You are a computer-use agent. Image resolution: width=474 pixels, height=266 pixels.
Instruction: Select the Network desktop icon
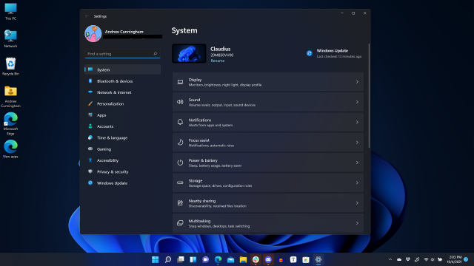click(10, 38)
